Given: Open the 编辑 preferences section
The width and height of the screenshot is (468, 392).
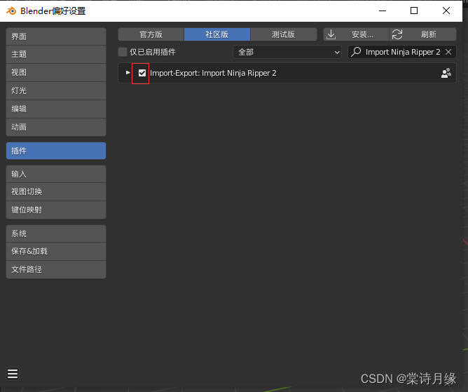Looking at the screenshot, I should pos(56,109).
